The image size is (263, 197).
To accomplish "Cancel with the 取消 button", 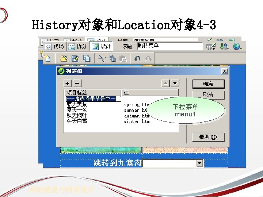I will coord(208,95).
